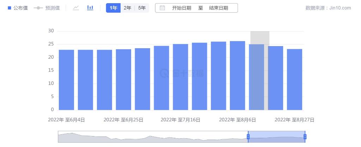Click the left handle of range slider
Image resolution: width=361 pixels, height=147 pixels.
[x=248, y=137]
